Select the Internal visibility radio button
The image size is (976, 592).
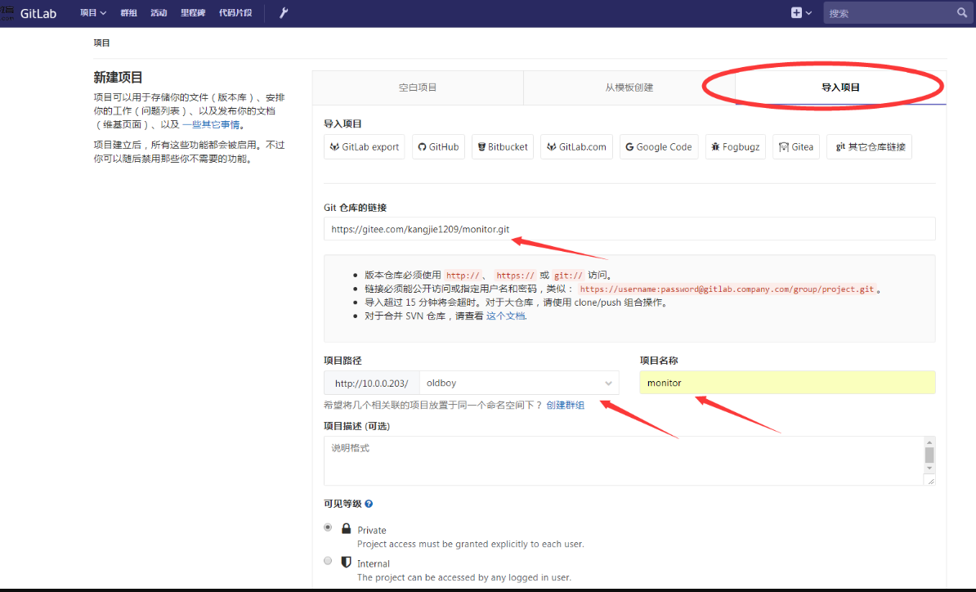click(x=328, y=561)
